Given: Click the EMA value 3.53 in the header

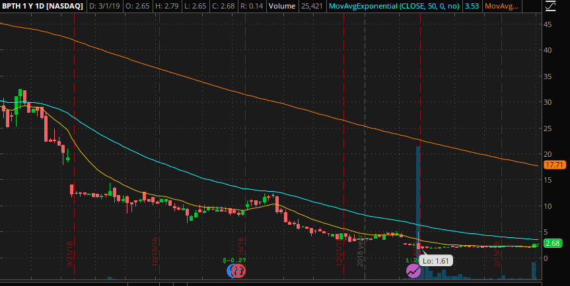Looking at the screenshot, I should [472, 6].
